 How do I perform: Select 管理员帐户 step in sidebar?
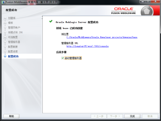coord(14,27)
